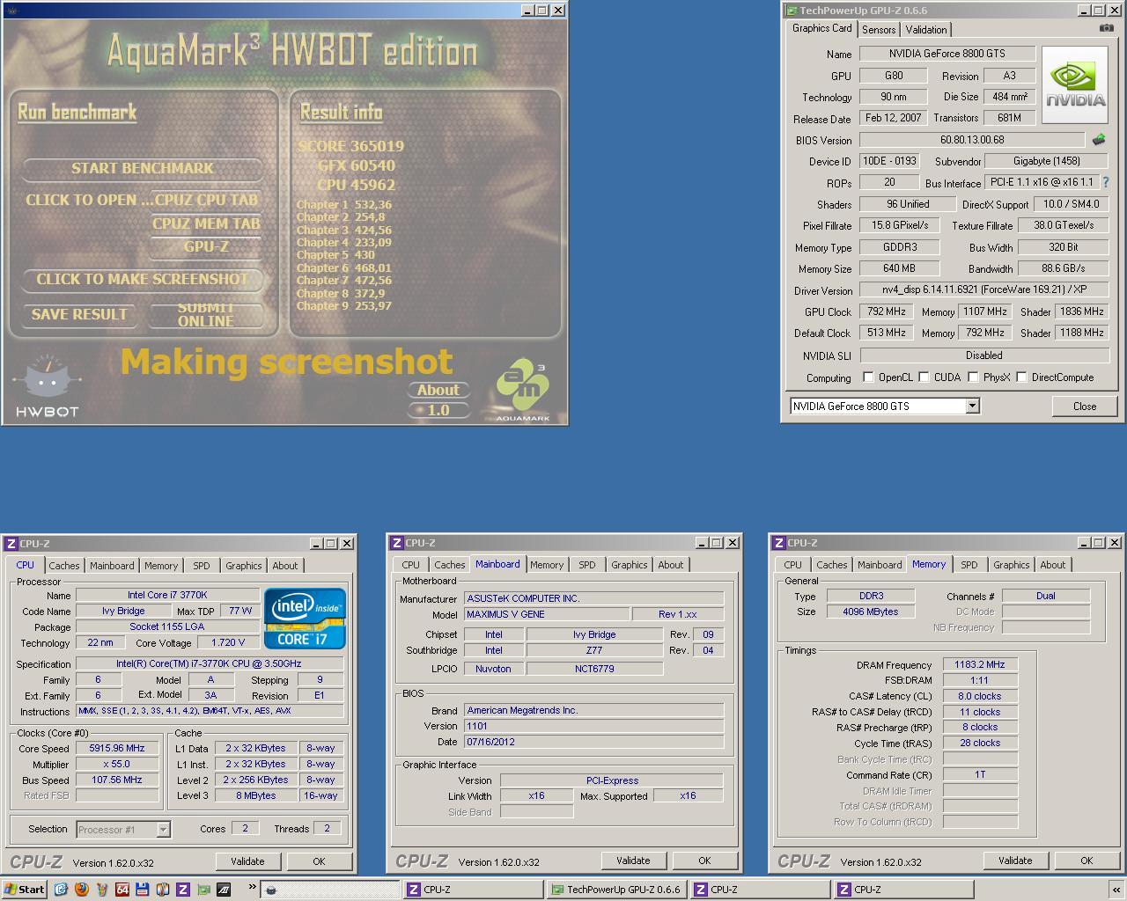Click CPUZ CPU TAB in AquaMark
The height and width of the screenshot is (901, 1127).
coord(206,200)
